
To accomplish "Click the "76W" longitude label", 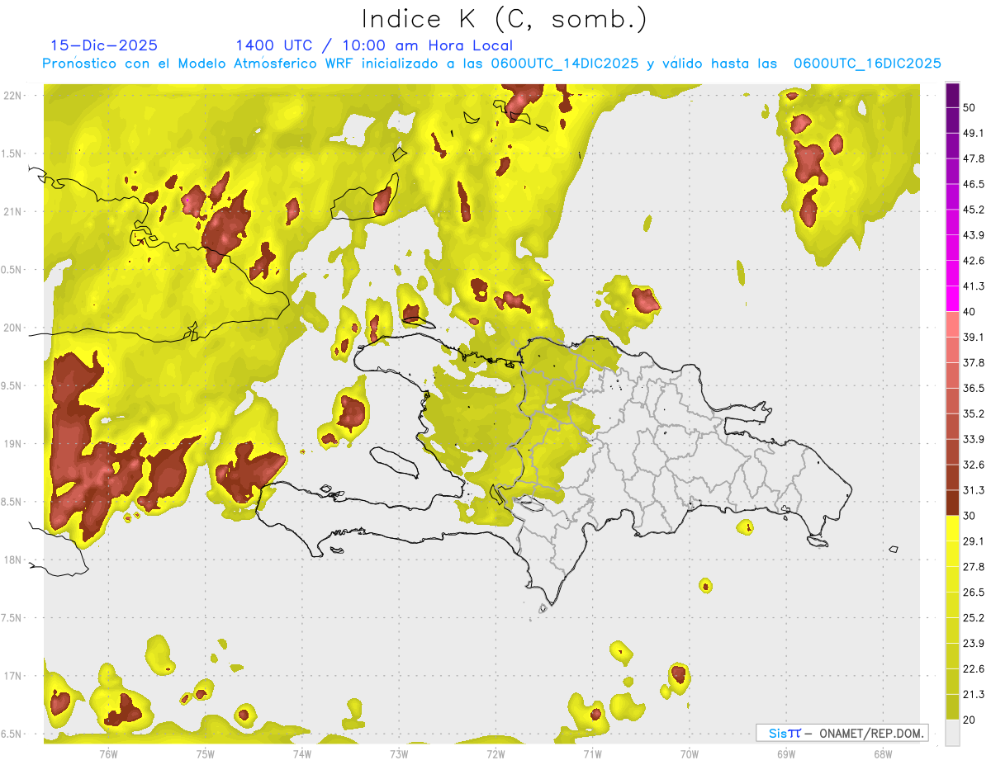I will (x=108, y=753).
